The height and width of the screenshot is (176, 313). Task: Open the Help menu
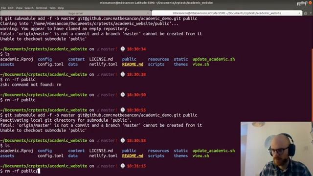(x=61, y=8)
